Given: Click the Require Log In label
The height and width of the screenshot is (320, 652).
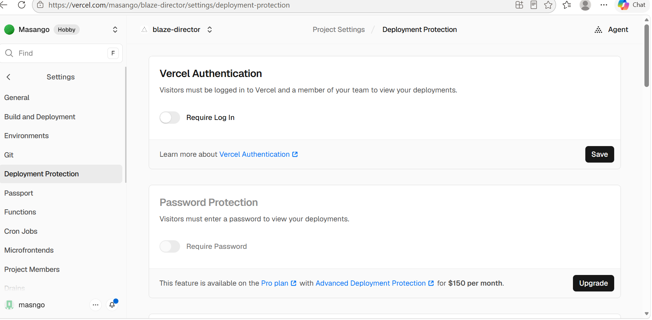Looking at the screenshot, I should click(210, 118).
